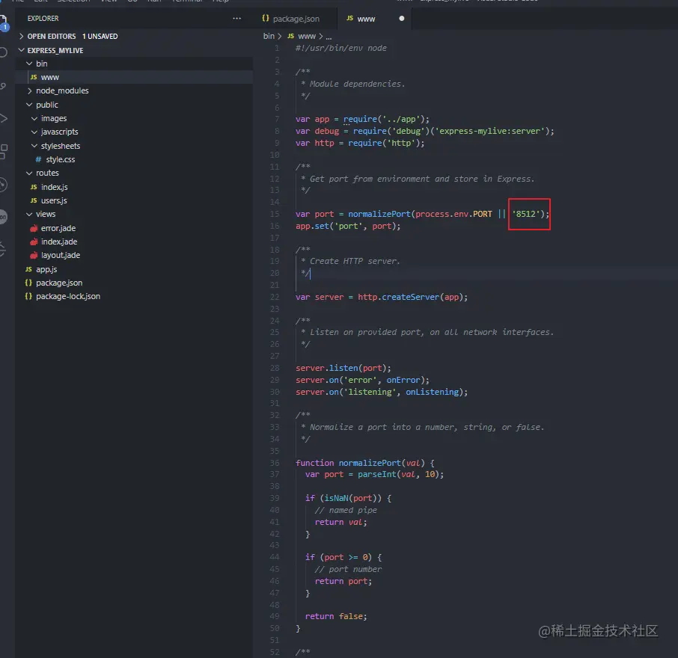Click 'return port;' on line 46
This screenshot has width=678, height=658.
(x=343, y=581)
